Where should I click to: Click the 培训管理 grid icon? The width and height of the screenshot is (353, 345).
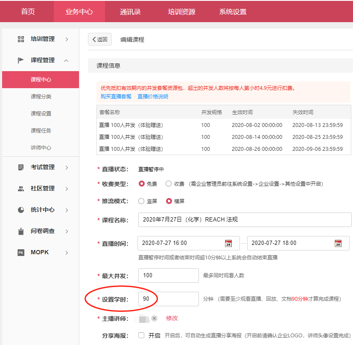[21, 39]
